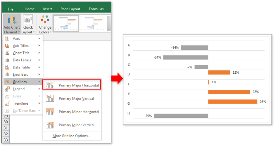Open the Change Colors dropdown arrow
The image size is (275, 147).
pyautogui.click(x=51, y=32)
